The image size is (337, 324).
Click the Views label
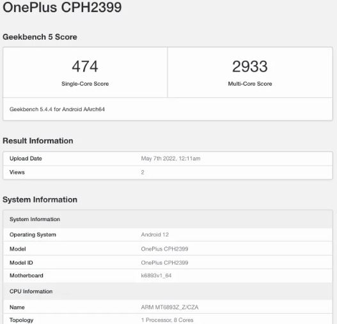click(17, 172)
